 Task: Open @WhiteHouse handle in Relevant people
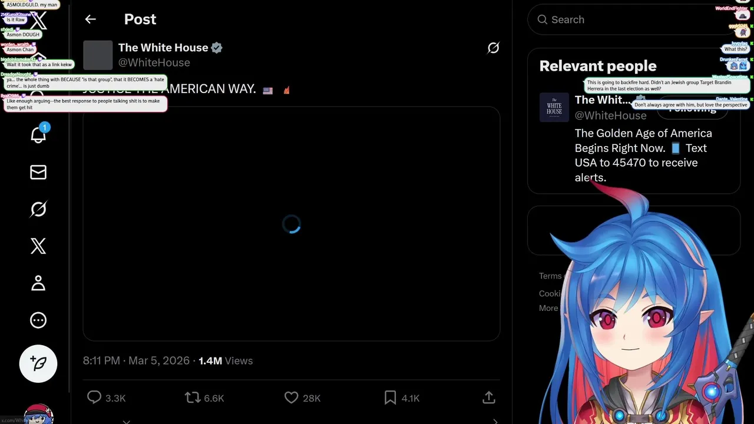pyautogui.click(x=610, y=115)
